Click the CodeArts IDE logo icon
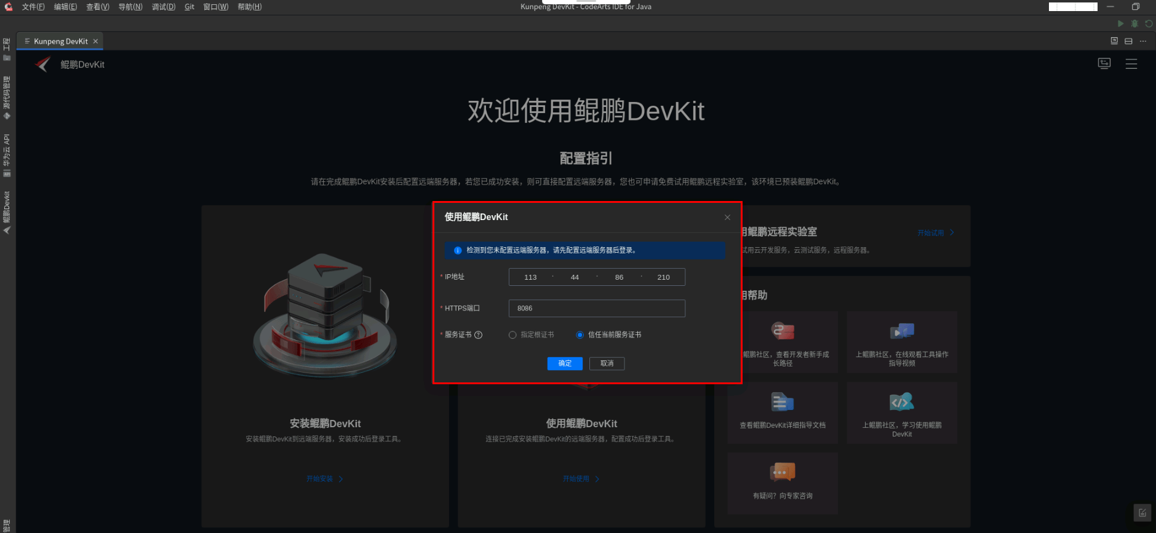1156x533 pixels. click(x=9, y=7)
